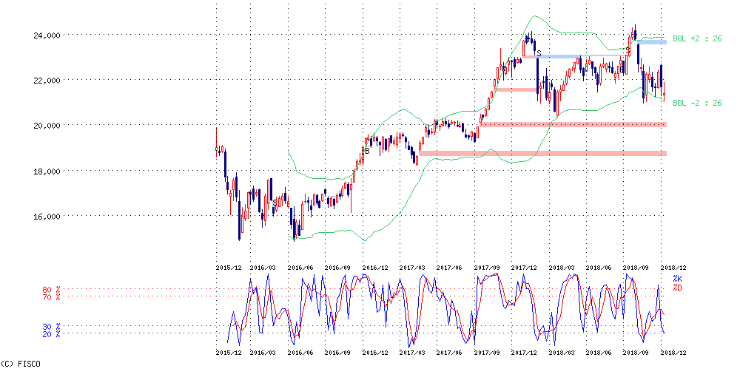Viewport: 740px width, 380px height.
Task: Click the (C) FISCO copyright text
Action: [20, 364]
